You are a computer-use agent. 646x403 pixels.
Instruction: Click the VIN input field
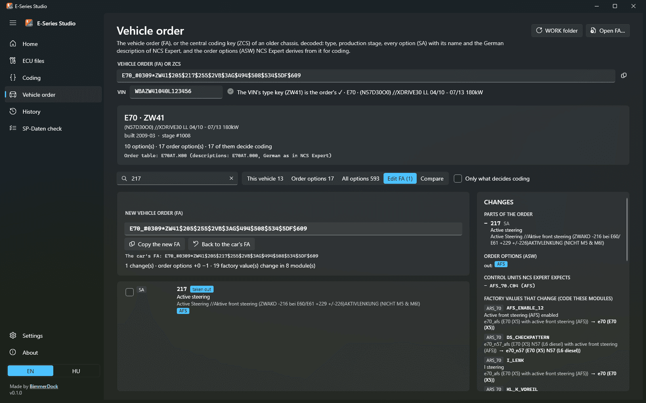176,92
